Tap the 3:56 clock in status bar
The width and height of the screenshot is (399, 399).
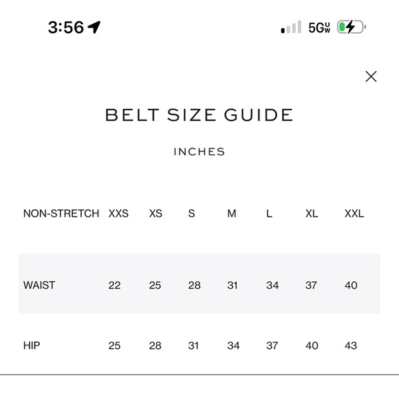pos(66,28)
